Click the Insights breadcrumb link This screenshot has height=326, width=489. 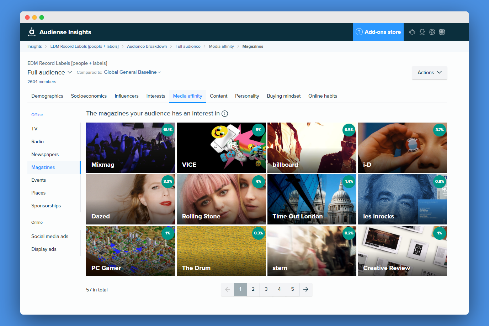pos(34,46)
